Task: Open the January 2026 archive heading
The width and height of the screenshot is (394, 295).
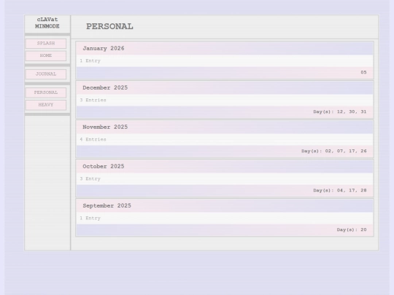Action: (x=104, y=48)
